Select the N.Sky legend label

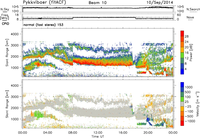[x=5, y=9]
